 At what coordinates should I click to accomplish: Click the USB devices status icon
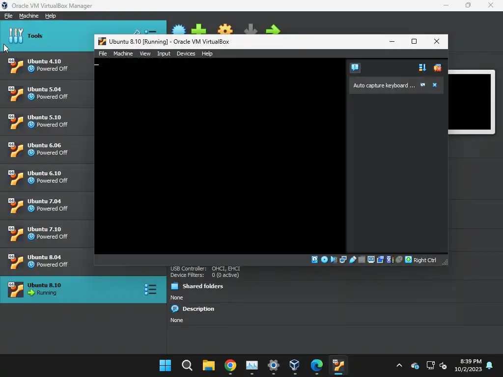pos(353,260)
